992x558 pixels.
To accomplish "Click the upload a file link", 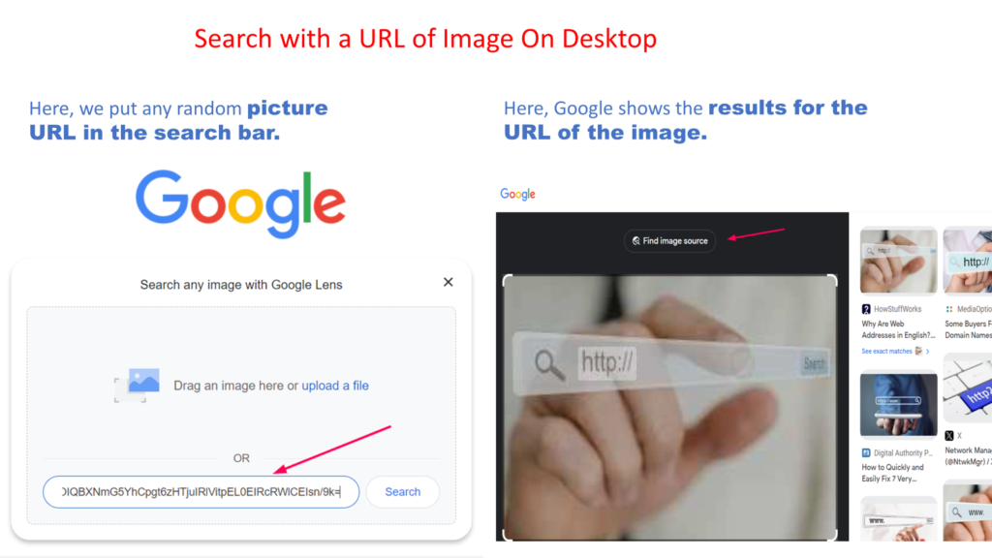I will tap(334, 386).
